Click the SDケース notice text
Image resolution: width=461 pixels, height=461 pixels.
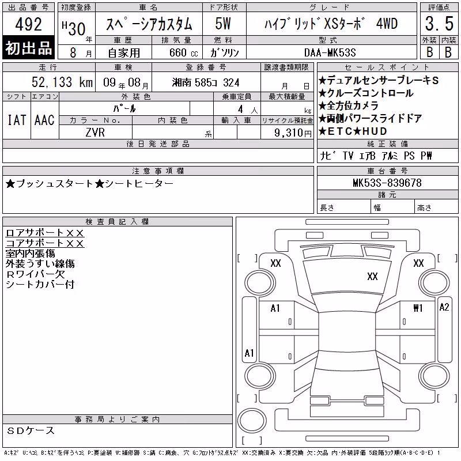coord(31,430)
